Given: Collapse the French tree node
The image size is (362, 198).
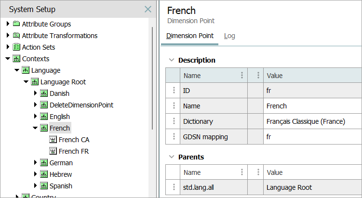Looking at the screenshot, I should pos(35,128).
